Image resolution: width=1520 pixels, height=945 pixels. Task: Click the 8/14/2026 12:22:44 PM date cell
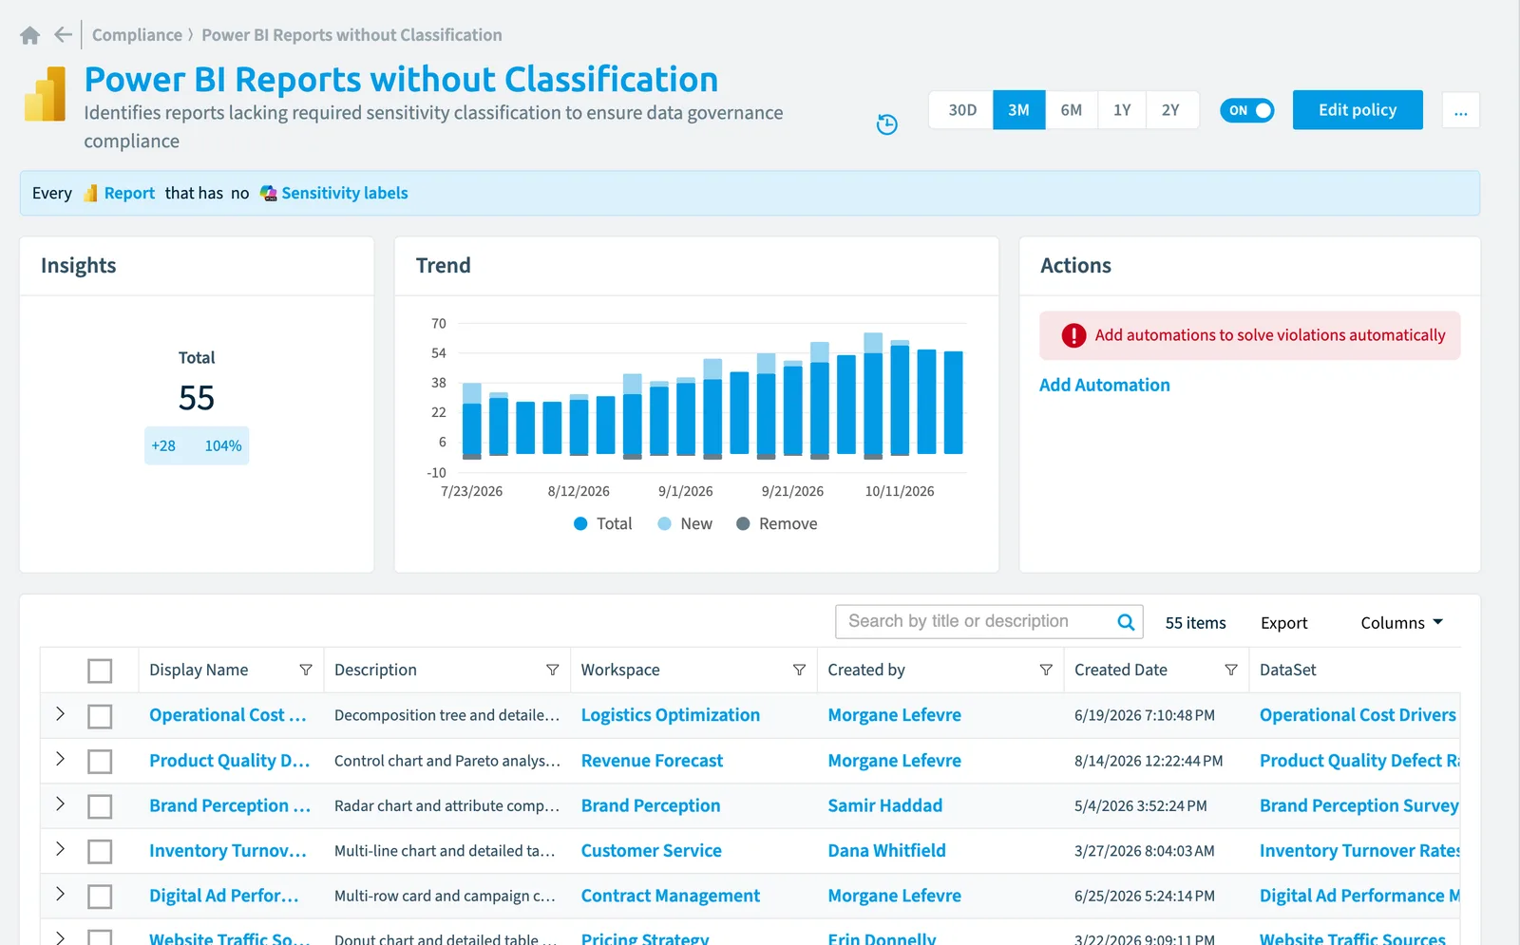pyautogui.click(x=1149, y=762)
